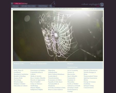Open Communication & Culture category
Viewport: 116px width, 93px height.
37,73
